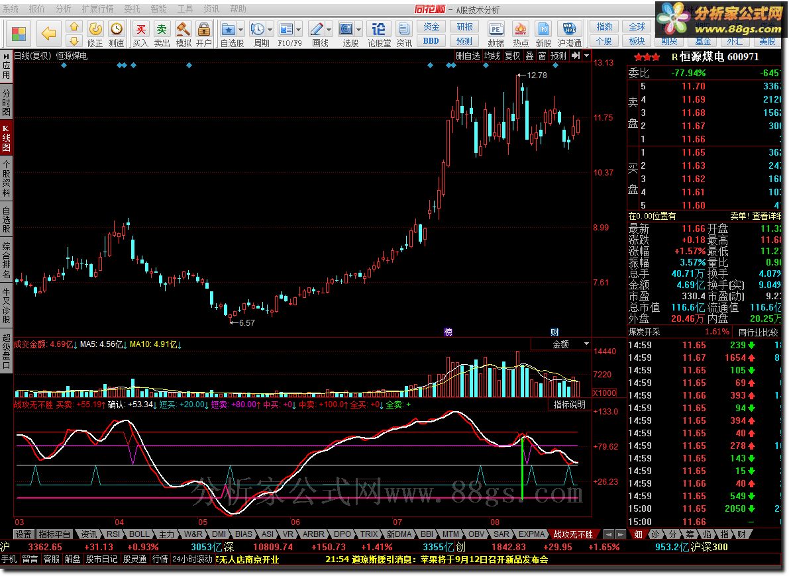Click the 财 marker on the chart
This screenshot has height=576, width=789.
554,332
